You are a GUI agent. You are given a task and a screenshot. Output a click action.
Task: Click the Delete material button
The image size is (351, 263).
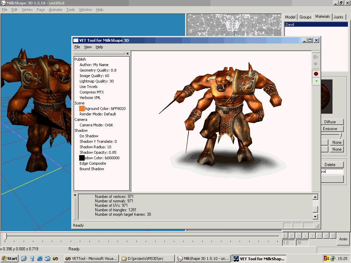332,165
